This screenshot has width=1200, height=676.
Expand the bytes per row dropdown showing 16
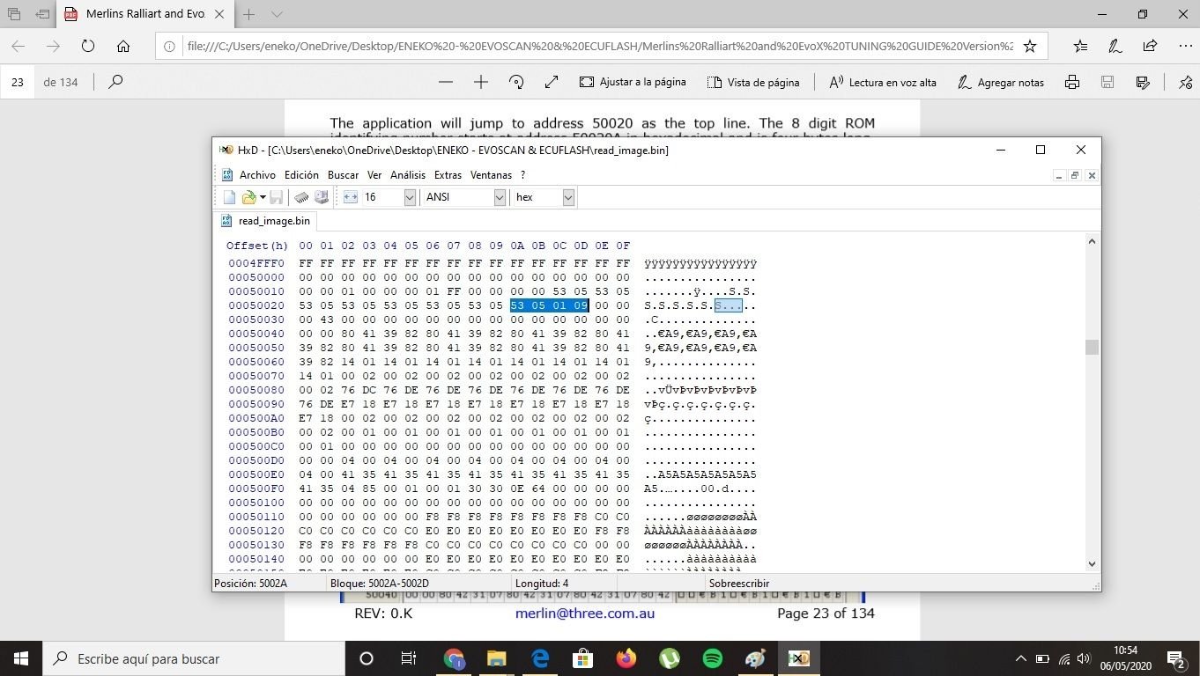410,197
